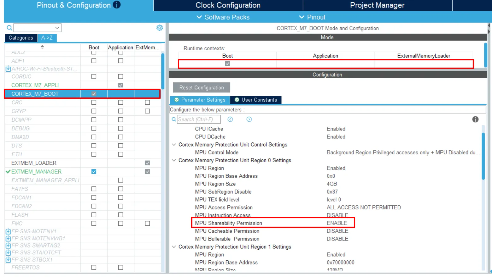Viewport: 492px width, 277px height.
Task: Click the MPU Shareability Permission ENABLE value
Action: (337, 223)
